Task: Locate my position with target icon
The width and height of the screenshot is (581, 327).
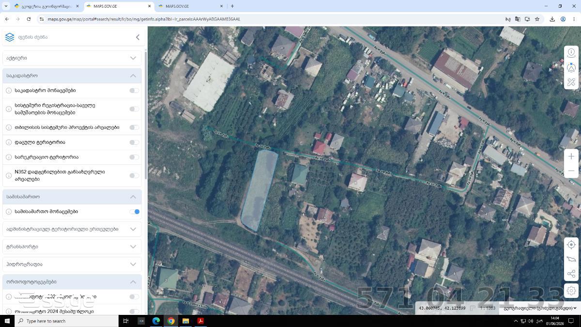Action: click(x=571, y=245)
